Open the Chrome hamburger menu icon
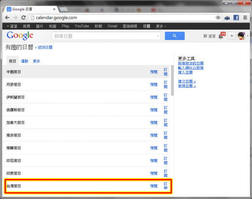 (245, 17)
